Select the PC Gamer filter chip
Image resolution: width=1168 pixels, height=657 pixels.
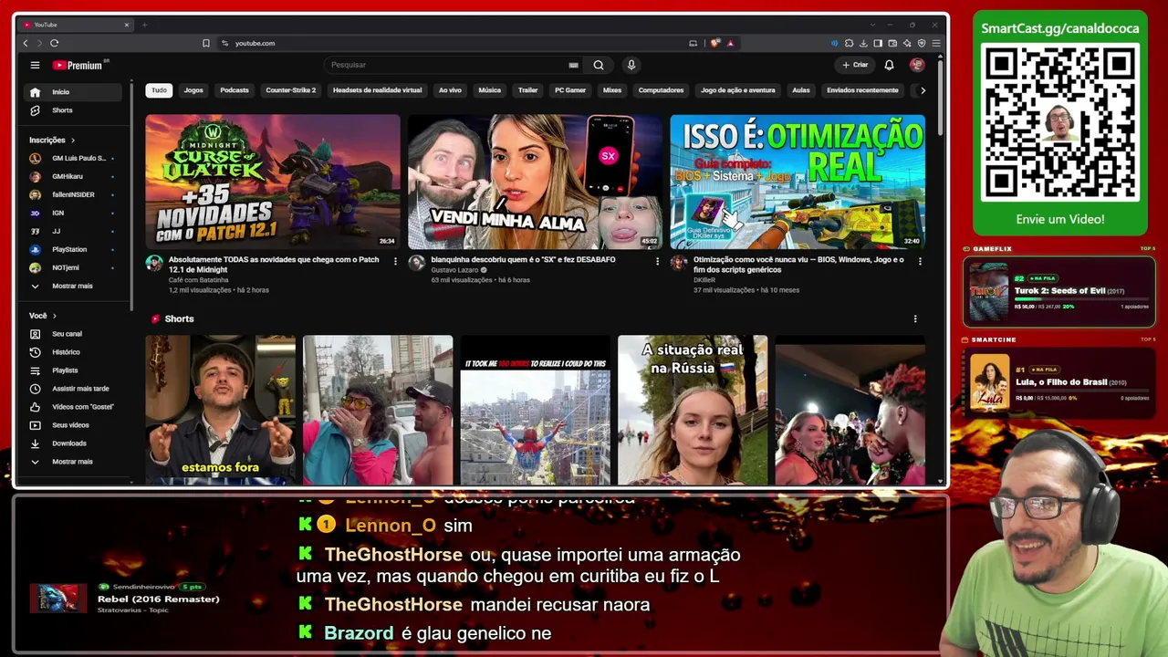point(570,90)
